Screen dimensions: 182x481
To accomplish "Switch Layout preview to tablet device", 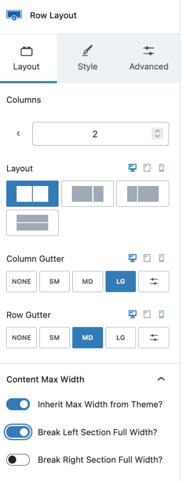I will tap(147, 168).
